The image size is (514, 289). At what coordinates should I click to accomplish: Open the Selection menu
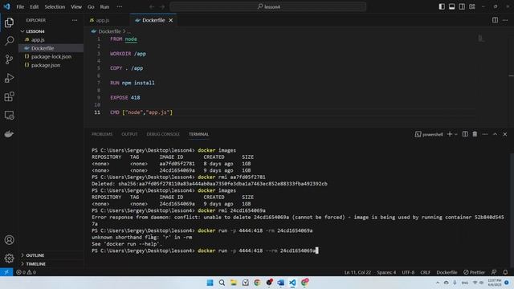pos(55,6)
